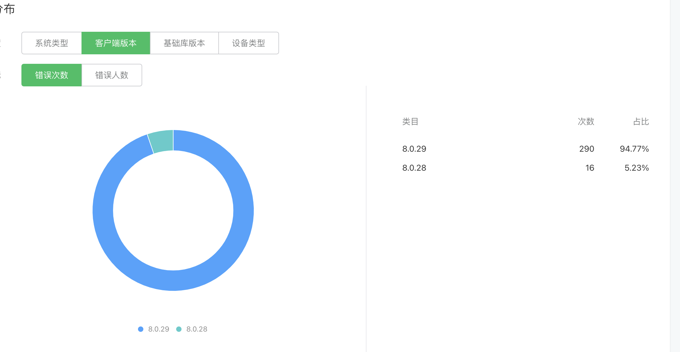The width and height of the screenshot is (680, 352).
Task: Select the 8.0.28 table row name
Action: pyautogui.click(x=414, y=168)
